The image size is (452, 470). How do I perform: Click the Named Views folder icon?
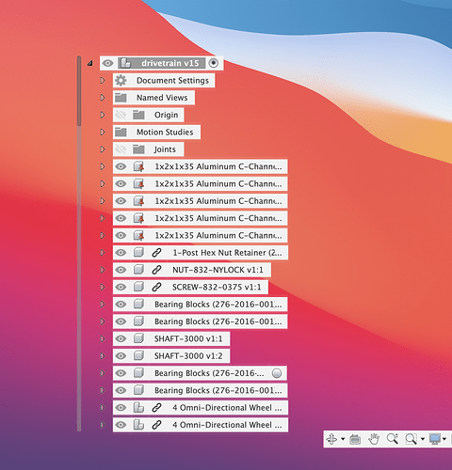[121, 98]
